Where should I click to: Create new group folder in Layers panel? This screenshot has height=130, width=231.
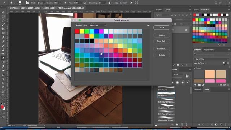(178, 65)
